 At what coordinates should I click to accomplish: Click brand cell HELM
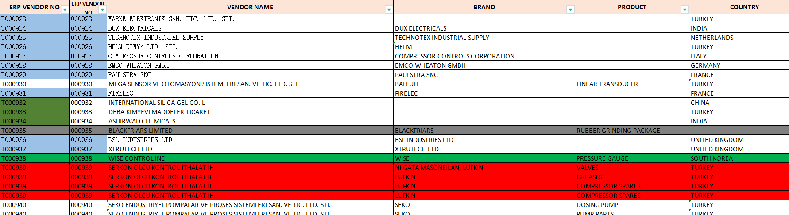click(x=484, y=47)
